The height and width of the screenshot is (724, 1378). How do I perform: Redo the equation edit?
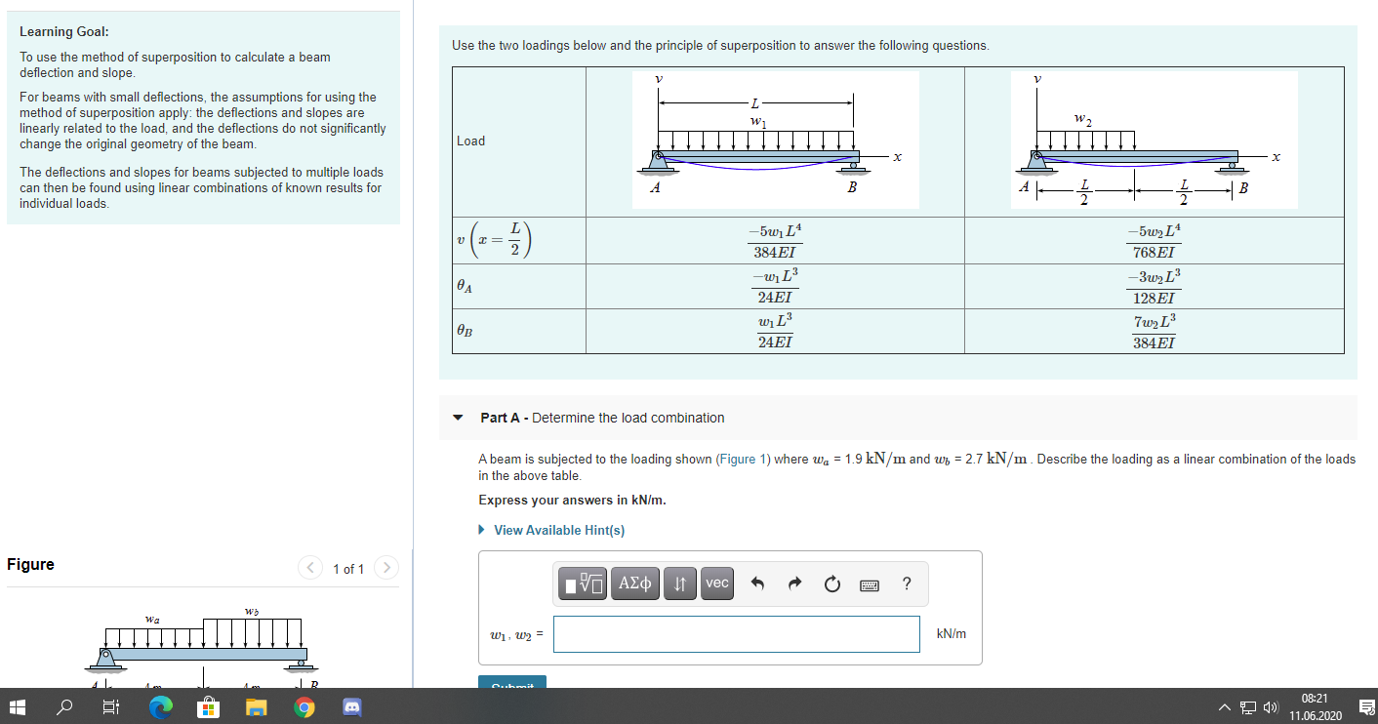tap(794, 583)
